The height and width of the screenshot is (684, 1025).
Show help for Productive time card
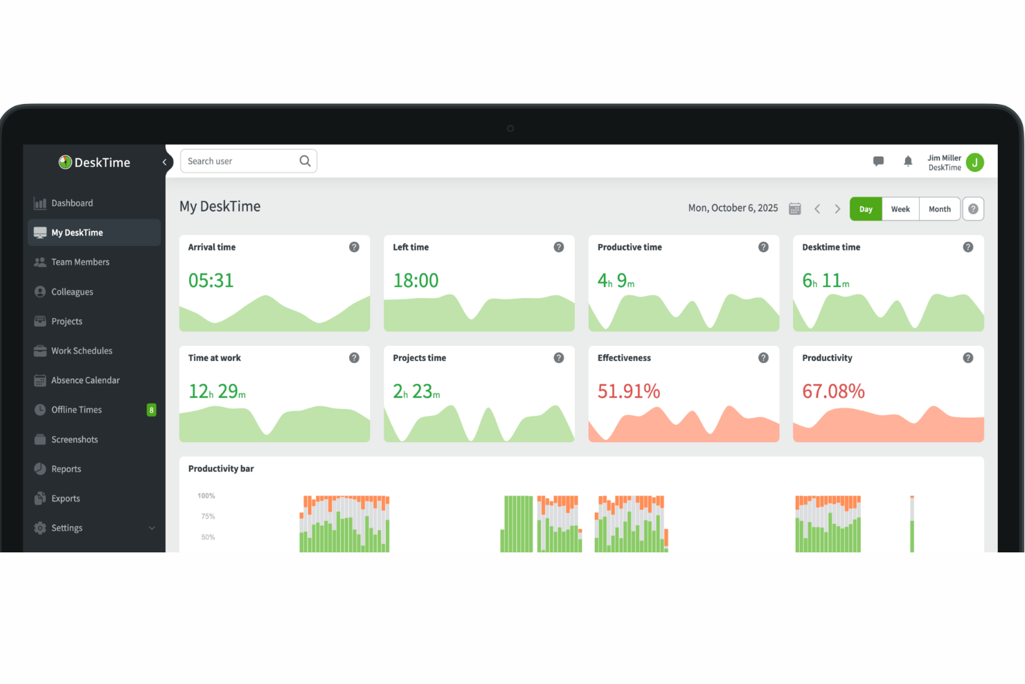[763, 247]
